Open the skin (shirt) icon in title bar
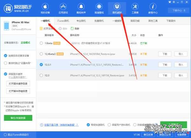 [x=170, y=2]
